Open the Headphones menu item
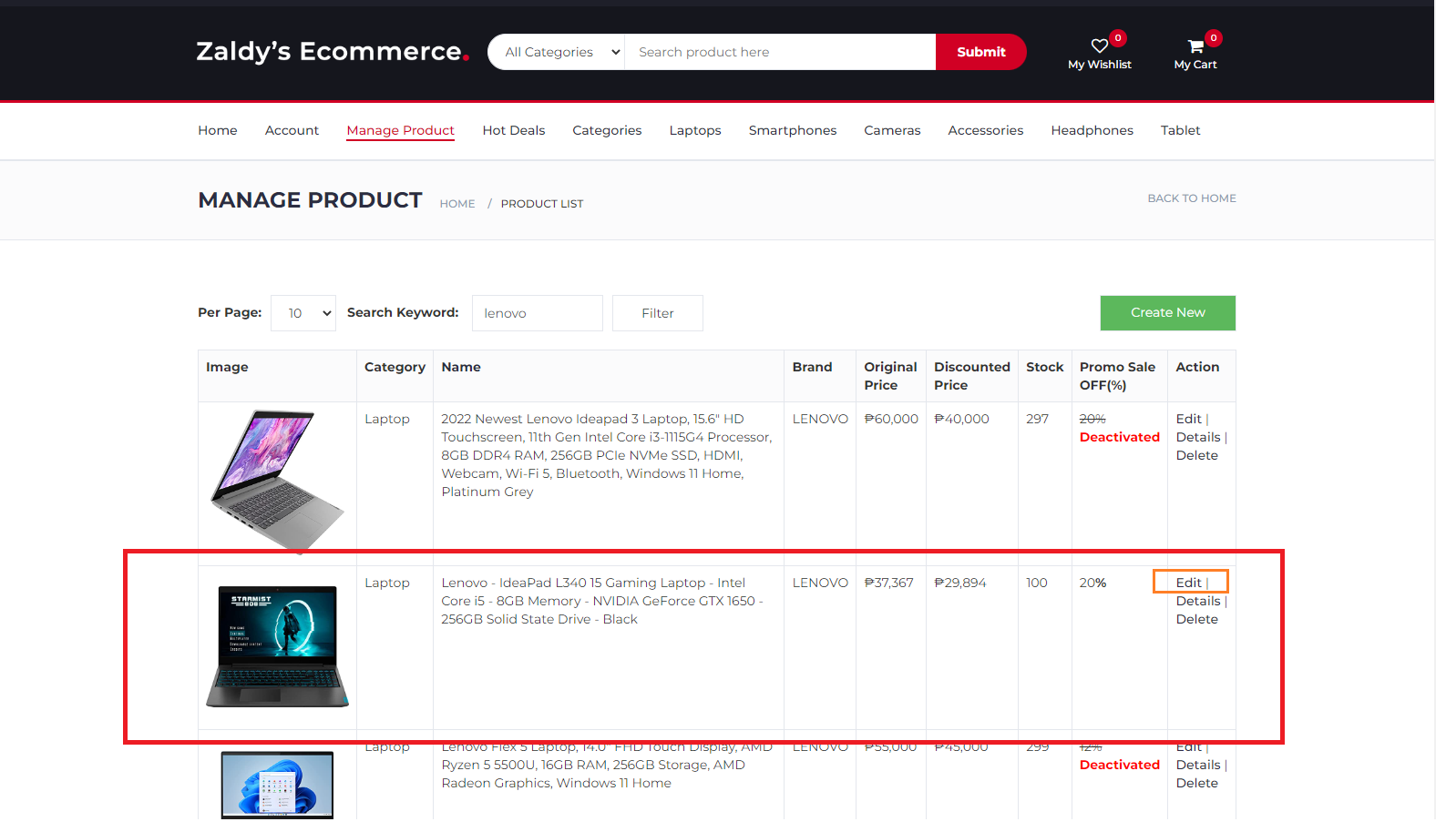The width and height of the screenshot is (1436, 832). point(1092,130)
